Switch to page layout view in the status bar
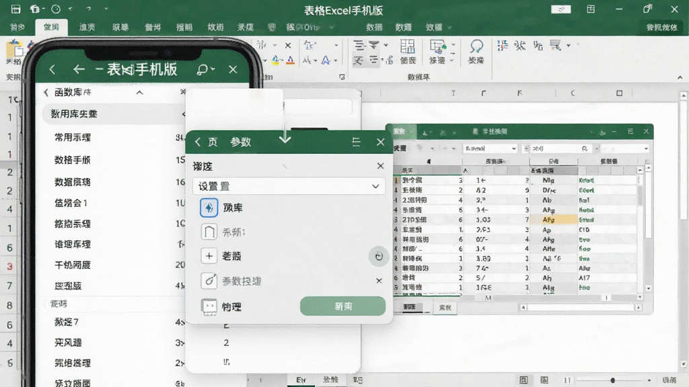Screen dimensions: 689x387 point(544,380)
